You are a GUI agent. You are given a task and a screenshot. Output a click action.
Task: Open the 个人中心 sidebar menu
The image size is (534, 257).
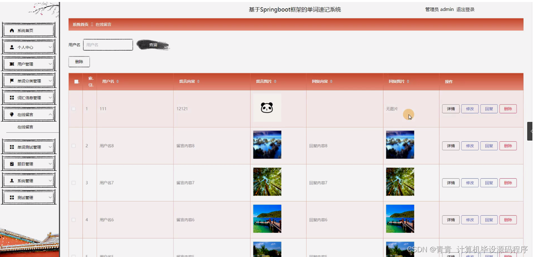pyautogui.click(x=29, y=47)
